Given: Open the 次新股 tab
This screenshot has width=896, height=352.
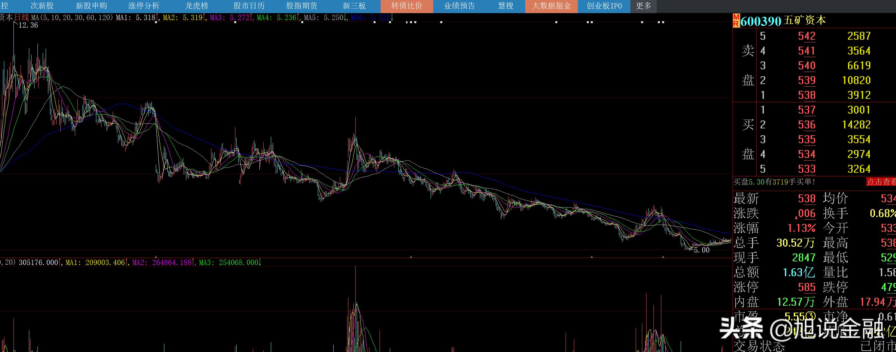Looking at the screenshot, I should coord(42,6).
